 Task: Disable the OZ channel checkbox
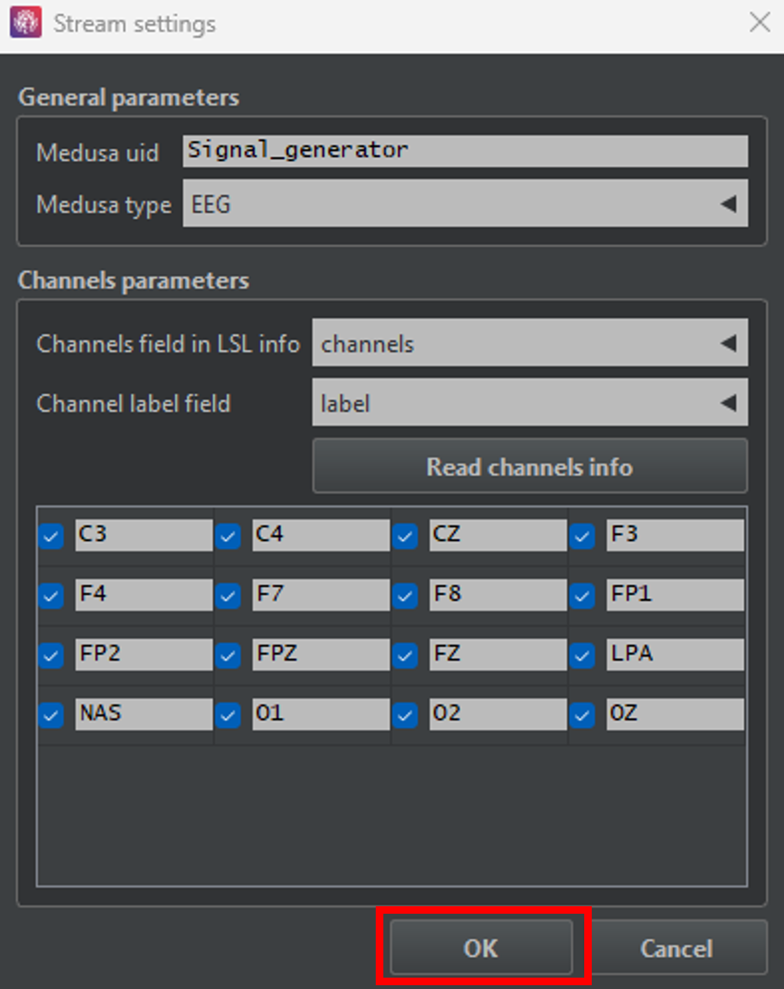(582, 715)
